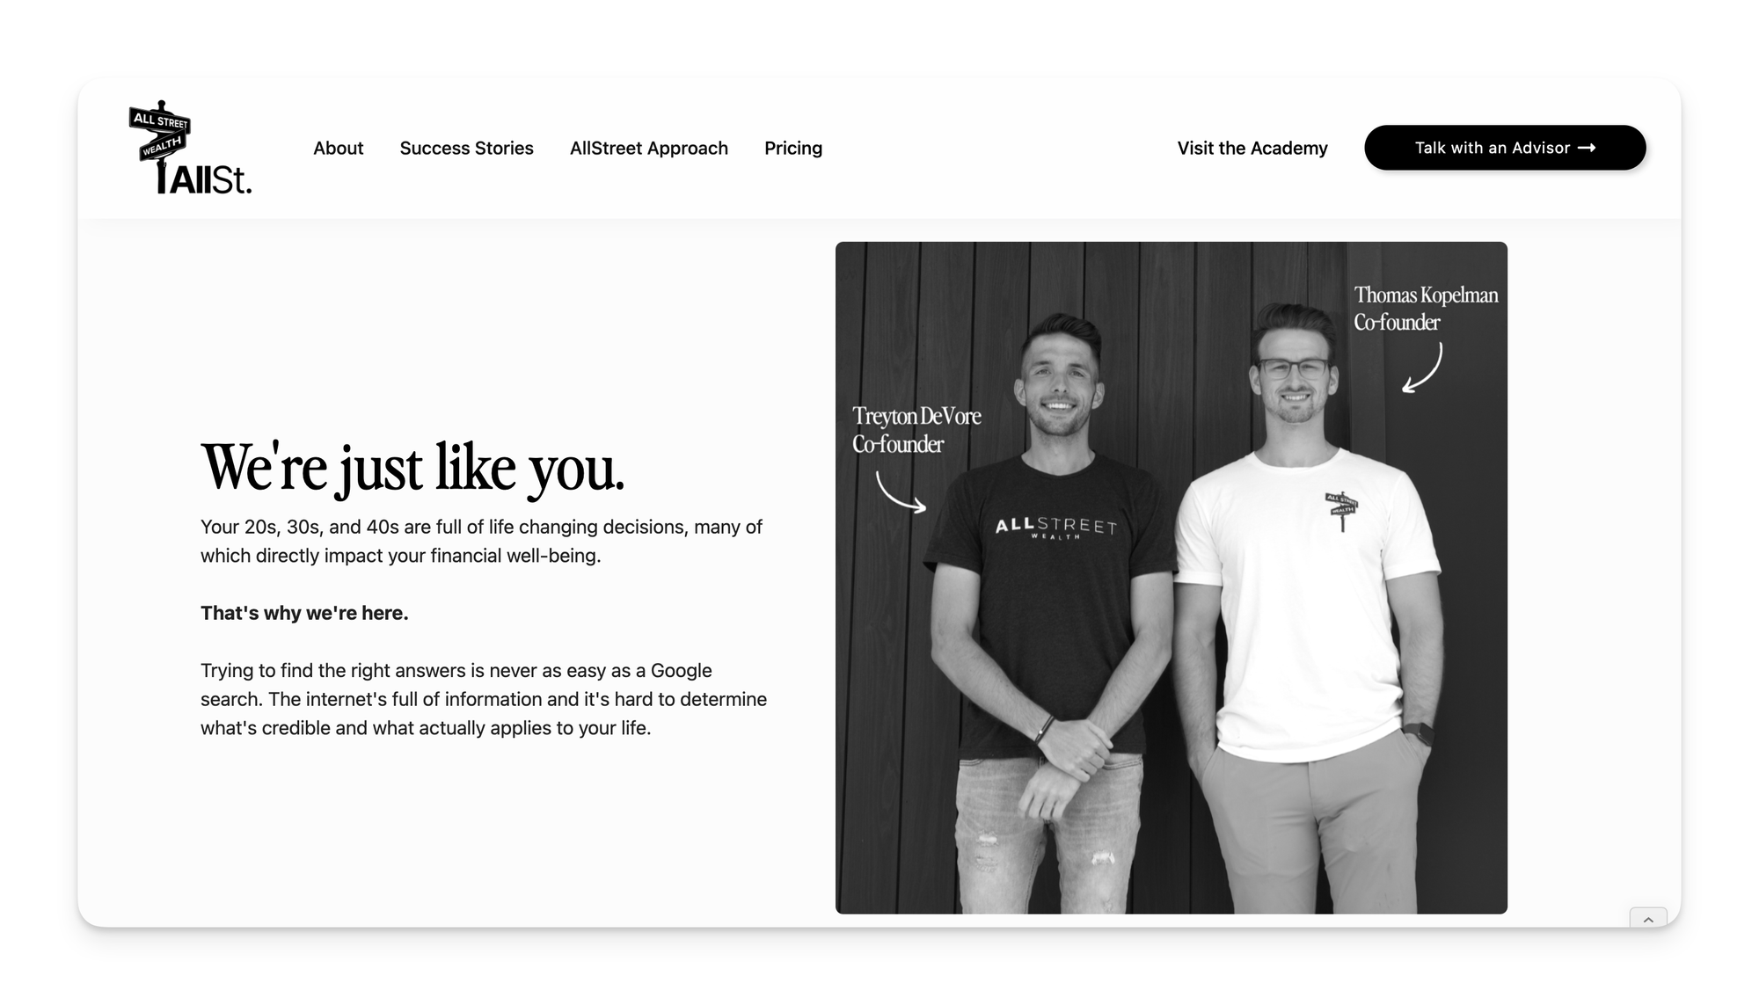Image resolution: width=1759 pixels, height=1005 pixels.
Task: Open the About page
Action: point(339,148)
